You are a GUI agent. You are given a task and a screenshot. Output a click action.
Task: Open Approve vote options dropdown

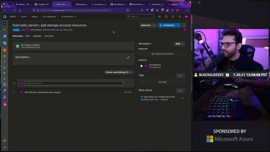(154, 25)
